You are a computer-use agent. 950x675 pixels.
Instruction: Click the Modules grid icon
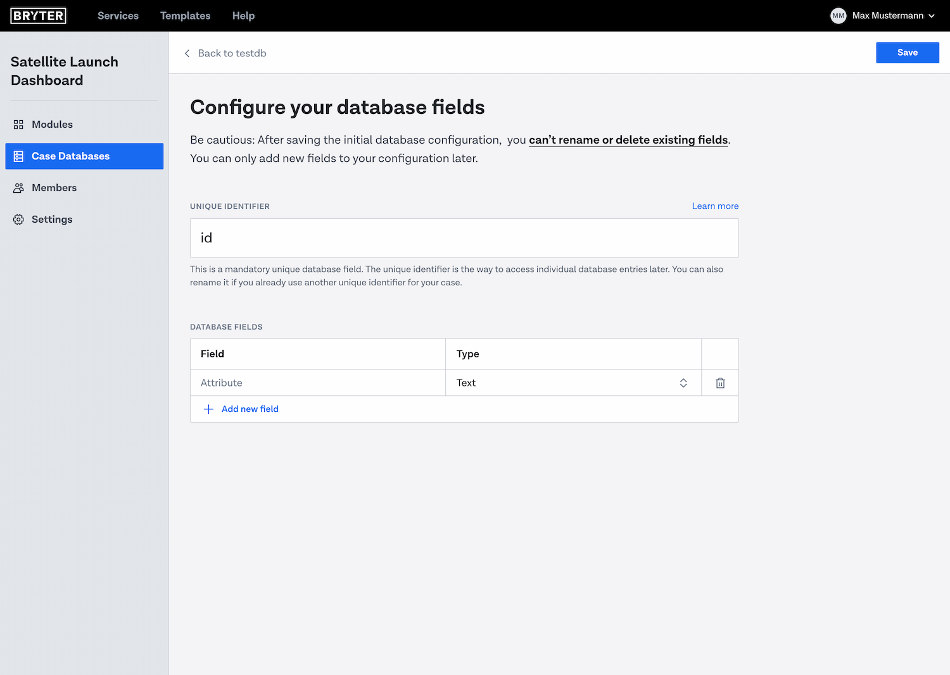coord(18,125)
